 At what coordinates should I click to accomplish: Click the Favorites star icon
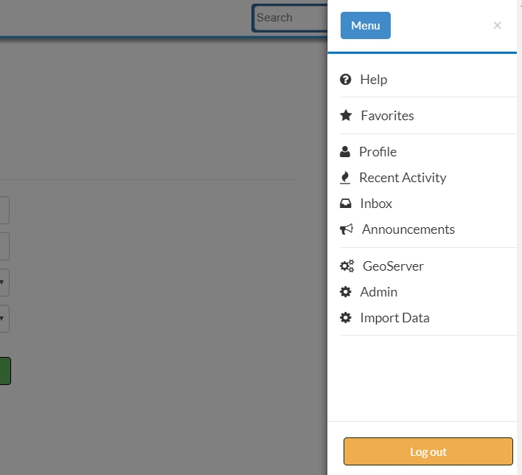[x=346, y=116]
